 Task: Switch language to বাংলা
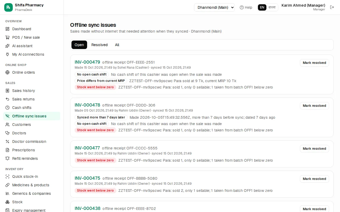272,7
